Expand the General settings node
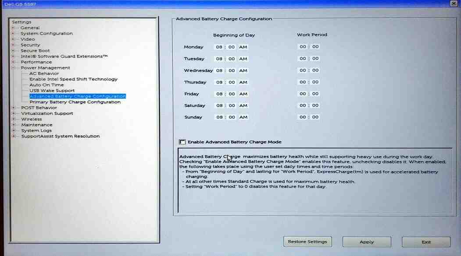Screen dimensions: 461x256 pos(13,28)
